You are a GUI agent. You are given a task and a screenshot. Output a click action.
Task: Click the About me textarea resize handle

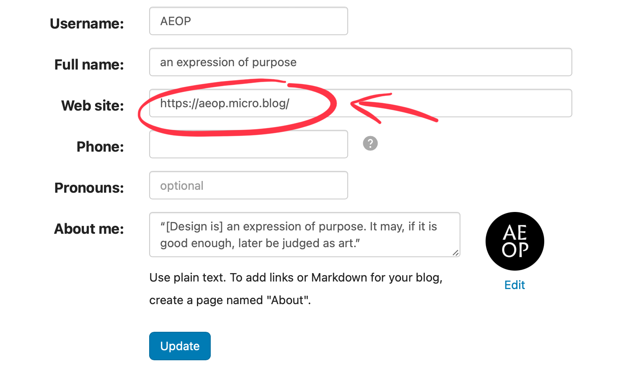point(455,253)
